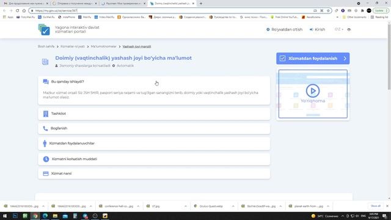Expand the Bog'lanish section
This screenshot has width=391, height=220.
154,128
